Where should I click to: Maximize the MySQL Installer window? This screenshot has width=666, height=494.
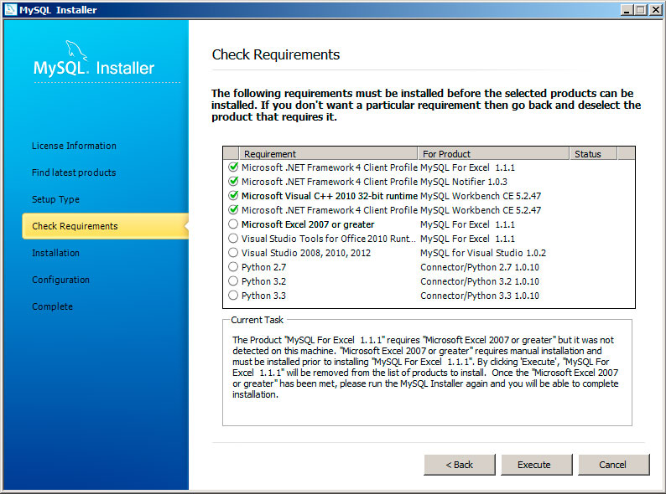tap(641, 10)
